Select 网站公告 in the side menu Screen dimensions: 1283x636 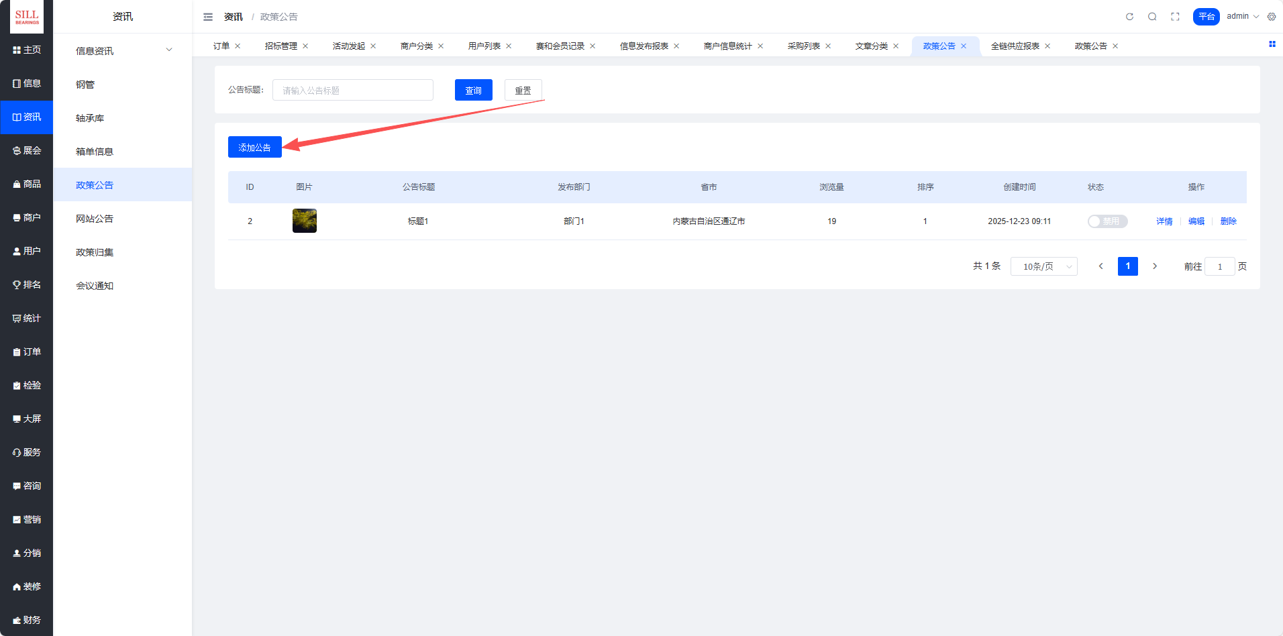pos(95,219)
